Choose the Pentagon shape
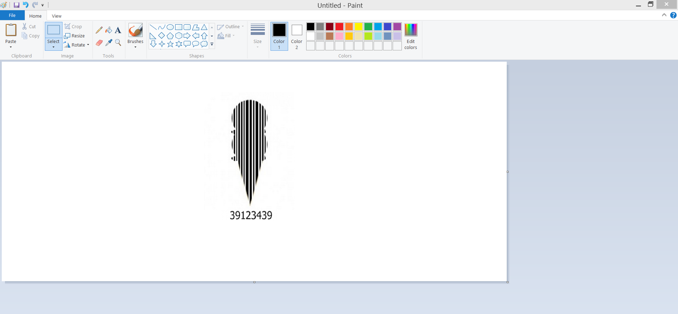This screenshot has width=678, height=314. tap(170, 36)
